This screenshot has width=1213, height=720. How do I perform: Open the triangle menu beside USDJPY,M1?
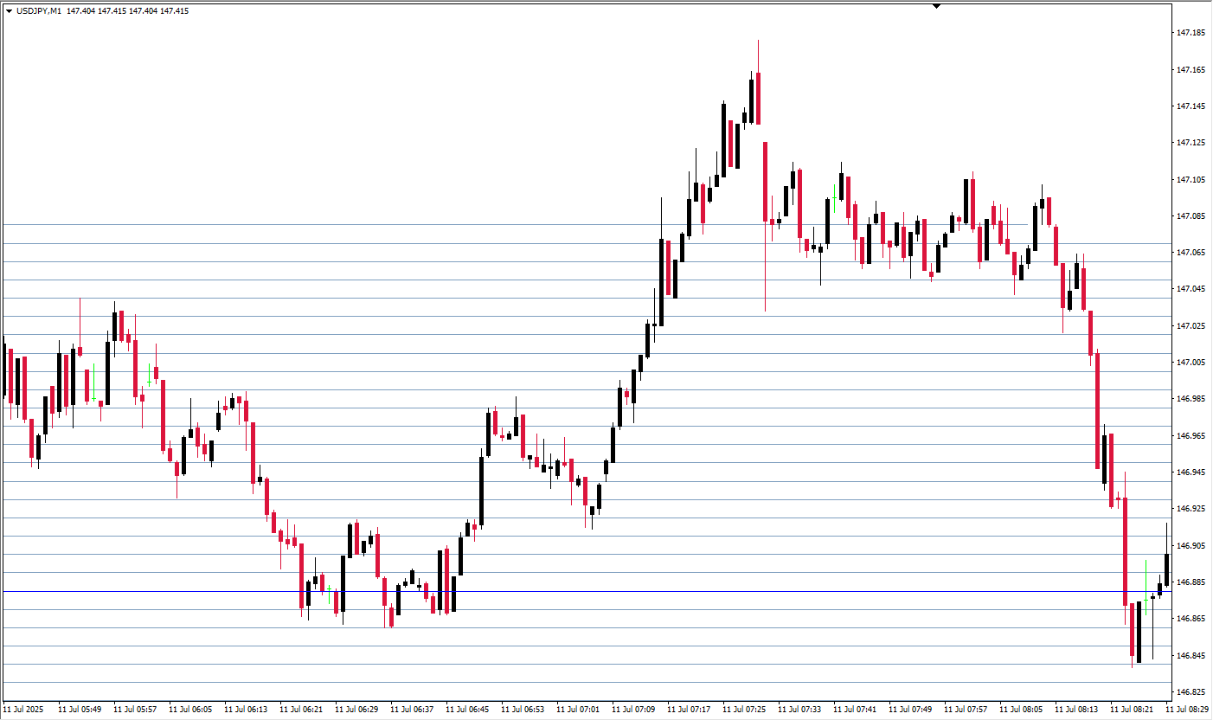coord(9,11)
